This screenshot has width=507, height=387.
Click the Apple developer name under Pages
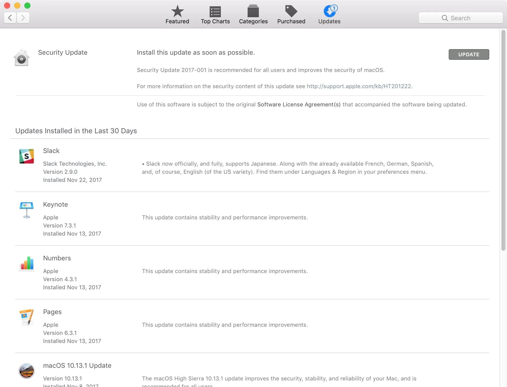51,325
